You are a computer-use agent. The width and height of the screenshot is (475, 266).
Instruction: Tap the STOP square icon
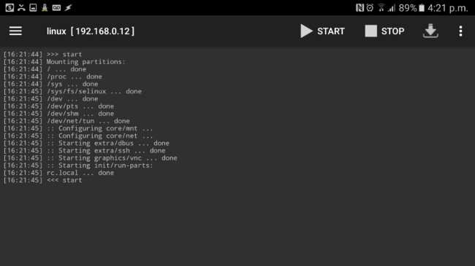(x=370, y=31)
